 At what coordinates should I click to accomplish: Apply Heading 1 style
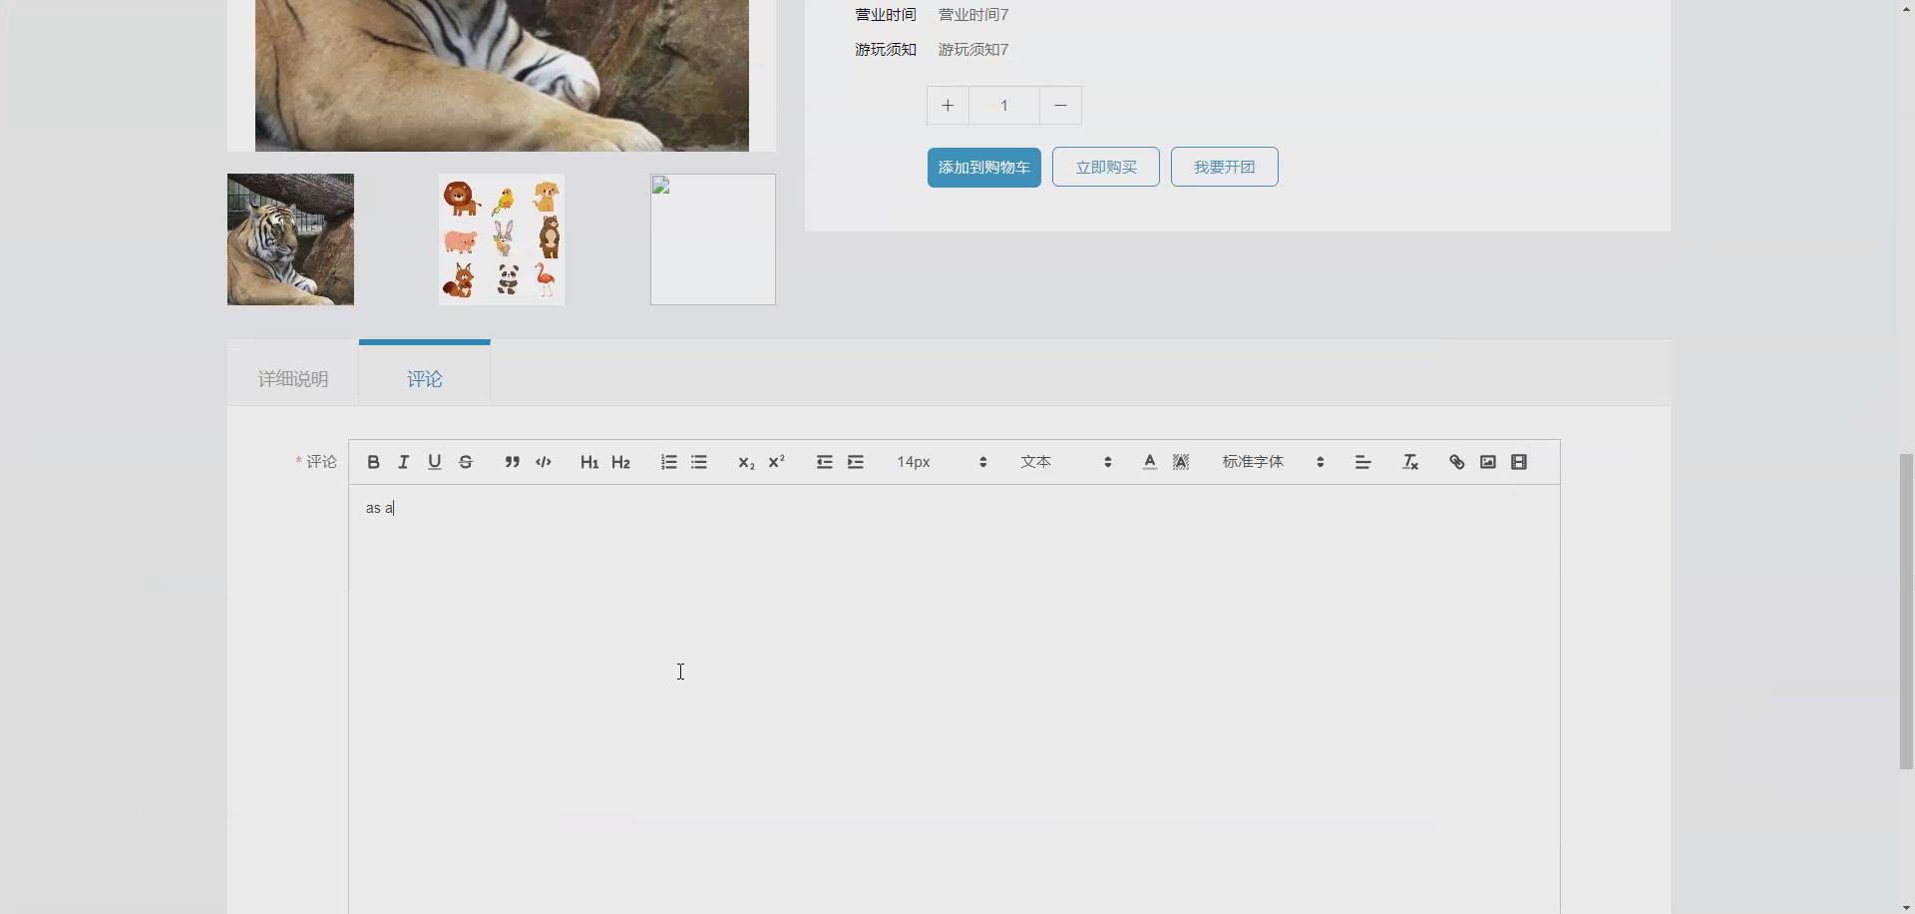[588, 461]
